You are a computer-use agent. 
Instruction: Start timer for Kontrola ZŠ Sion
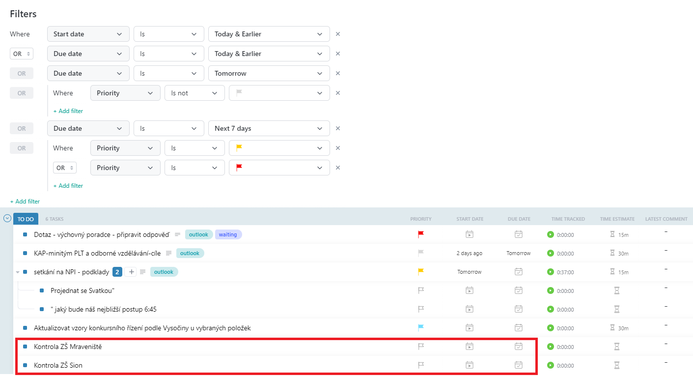click(550, 365)
